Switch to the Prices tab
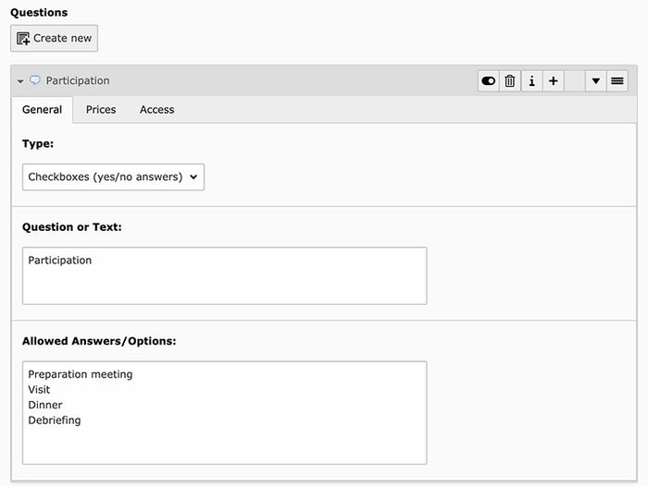 pyautogui.click(x=101, y=109)
